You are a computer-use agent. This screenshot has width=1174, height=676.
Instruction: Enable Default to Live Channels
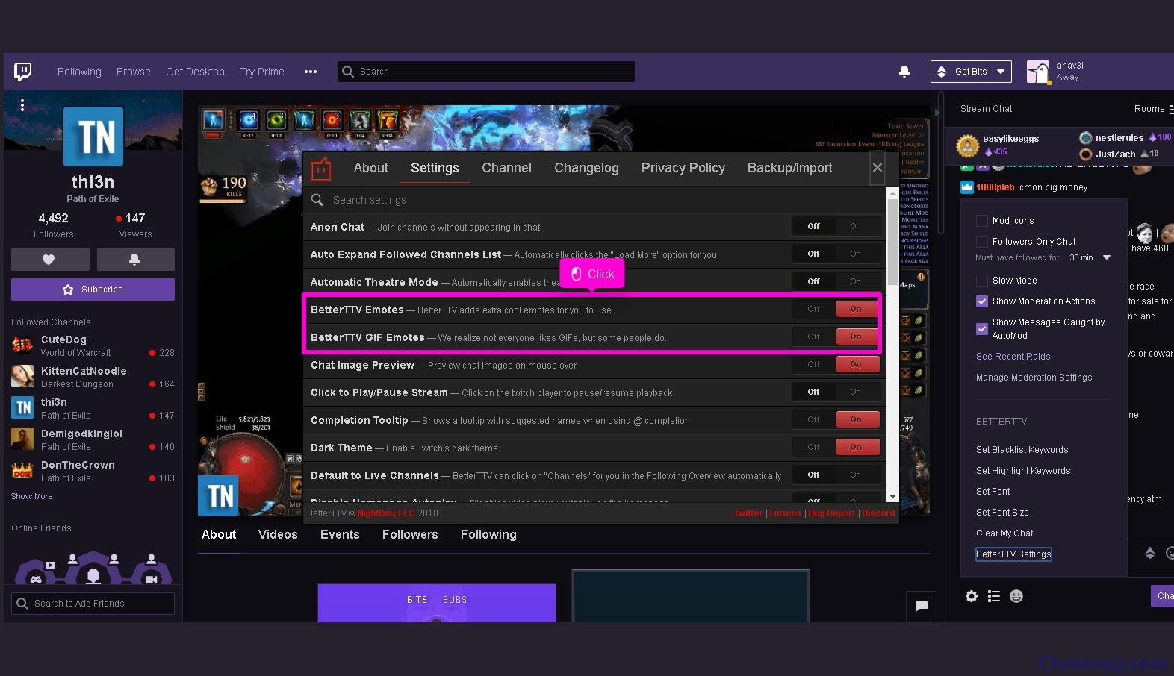pyautogui.click(x=856, y=475)
